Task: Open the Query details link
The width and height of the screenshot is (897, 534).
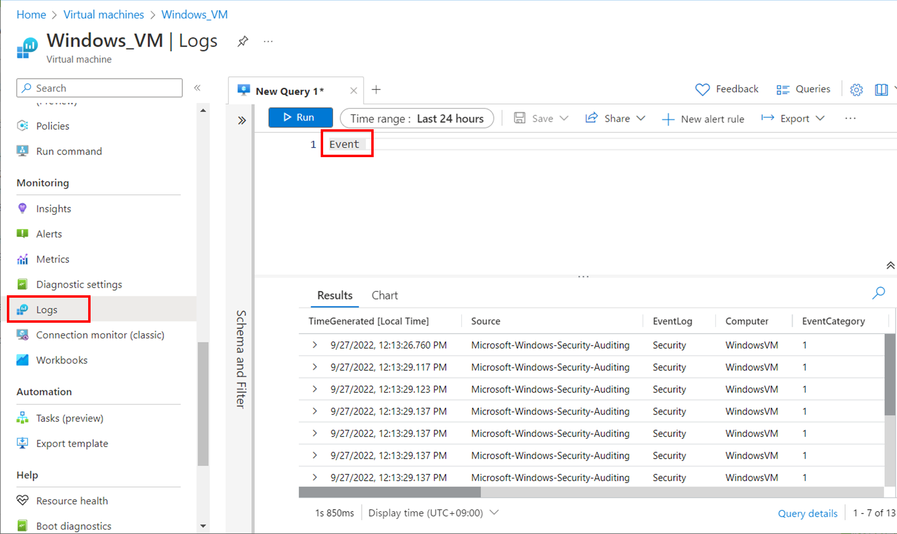Action: (807, 513)
